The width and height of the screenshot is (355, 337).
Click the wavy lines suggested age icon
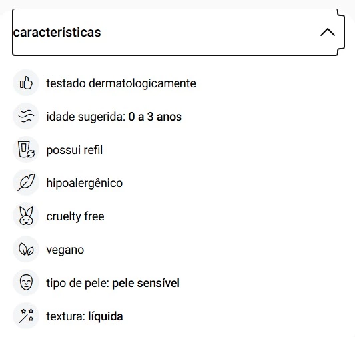[x=26, y=116]
